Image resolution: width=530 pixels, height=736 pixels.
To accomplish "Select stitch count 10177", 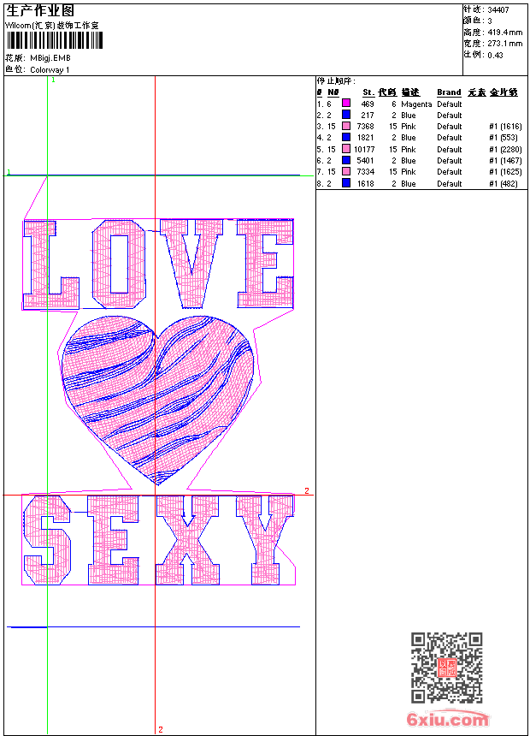I will (x=364, y=150).
